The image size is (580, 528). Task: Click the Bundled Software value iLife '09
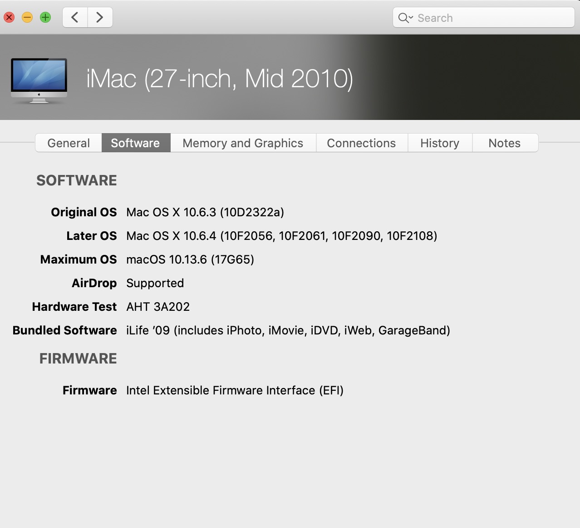[288, 330]
